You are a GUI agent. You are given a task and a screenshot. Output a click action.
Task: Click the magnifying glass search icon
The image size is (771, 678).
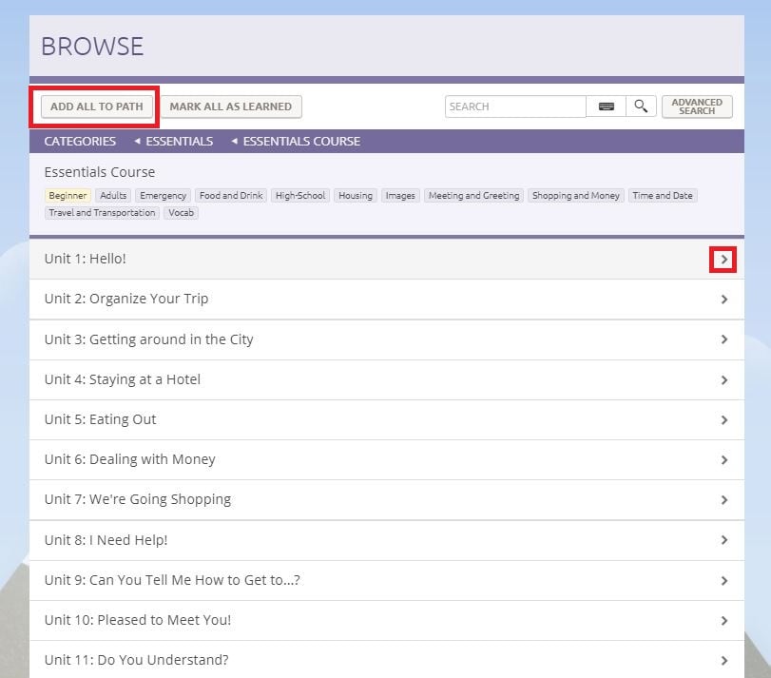641,107
